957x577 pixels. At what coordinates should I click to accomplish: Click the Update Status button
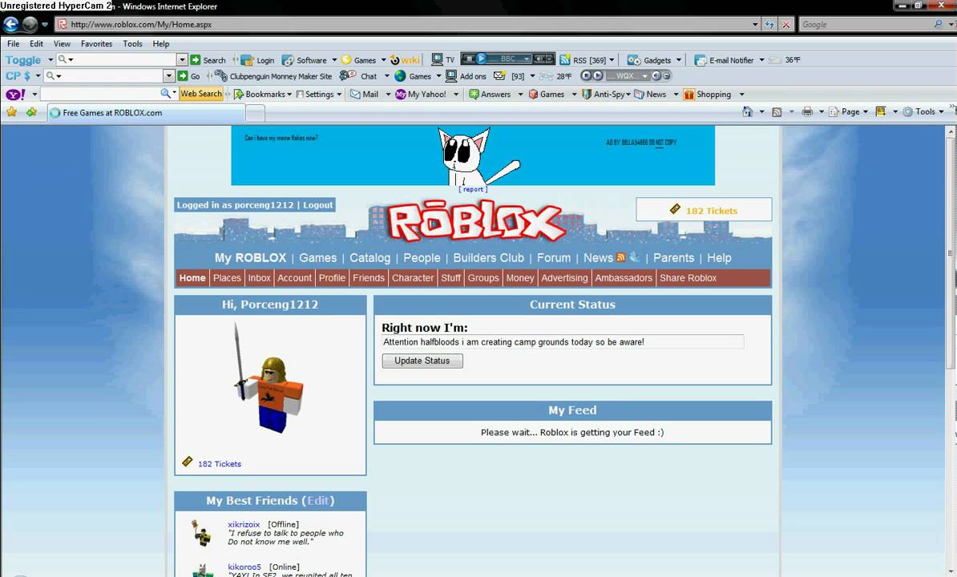(x=422, y=361)
